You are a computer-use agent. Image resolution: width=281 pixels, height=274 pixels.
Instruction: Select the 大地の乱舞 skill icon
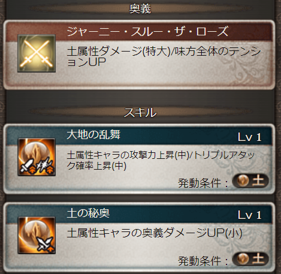(x=37, y=157)
